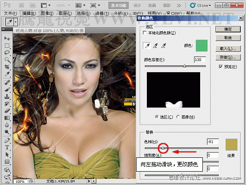The width and height of the screenshot is (246, 185).
Task: Select the Lasso tool
Action: [x=7, y=53]
